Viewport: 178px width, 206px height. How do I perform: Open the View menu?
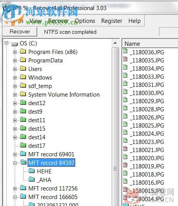35,21
